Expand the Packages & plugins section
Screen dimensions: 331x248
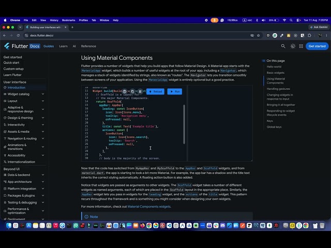pyautogui.click(x=43, y=195)
